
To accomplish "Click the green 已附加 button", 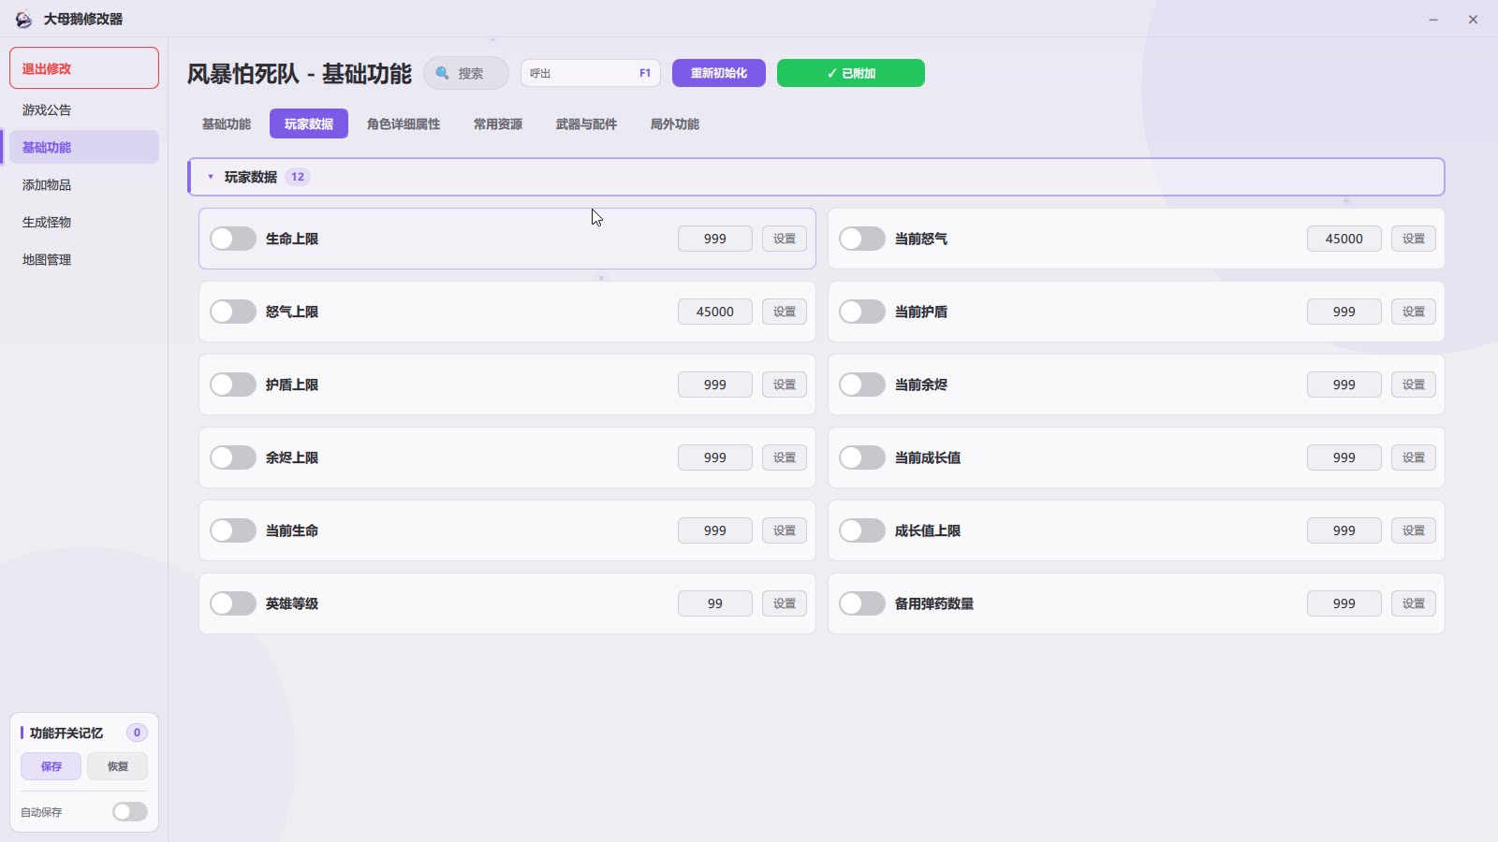I will pyautogui.click(x=851, y=73).
